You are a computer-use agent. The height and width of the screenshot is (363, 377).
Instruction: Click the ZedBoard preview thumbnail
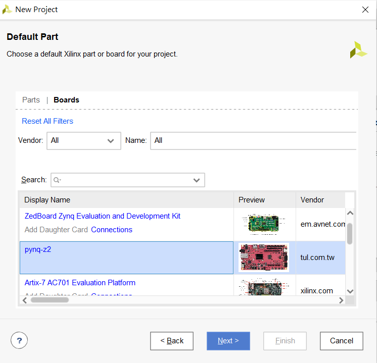click(x=264, y=224)
